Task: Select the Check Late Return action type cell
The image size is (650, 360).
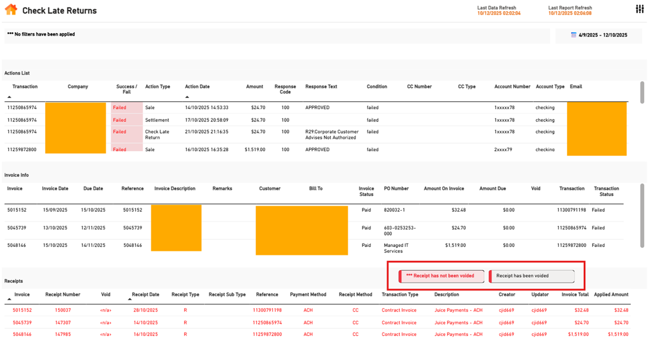Action: [157, 134]
